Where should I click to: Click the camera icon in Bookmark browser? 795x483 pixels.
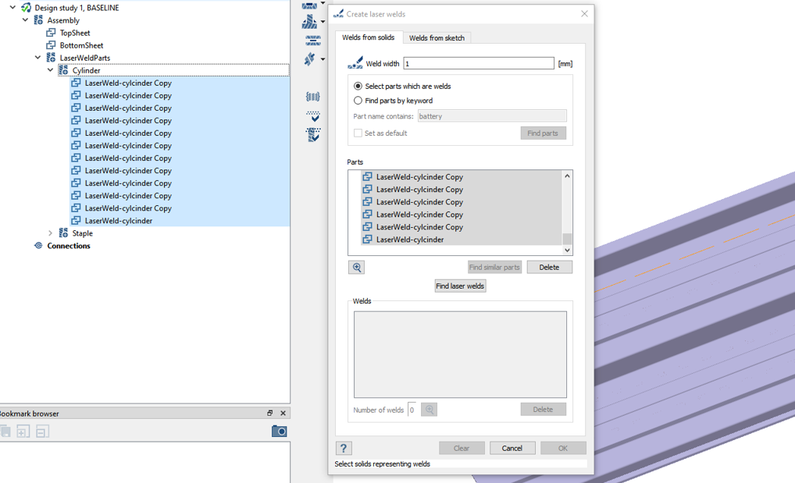point(279,431)
